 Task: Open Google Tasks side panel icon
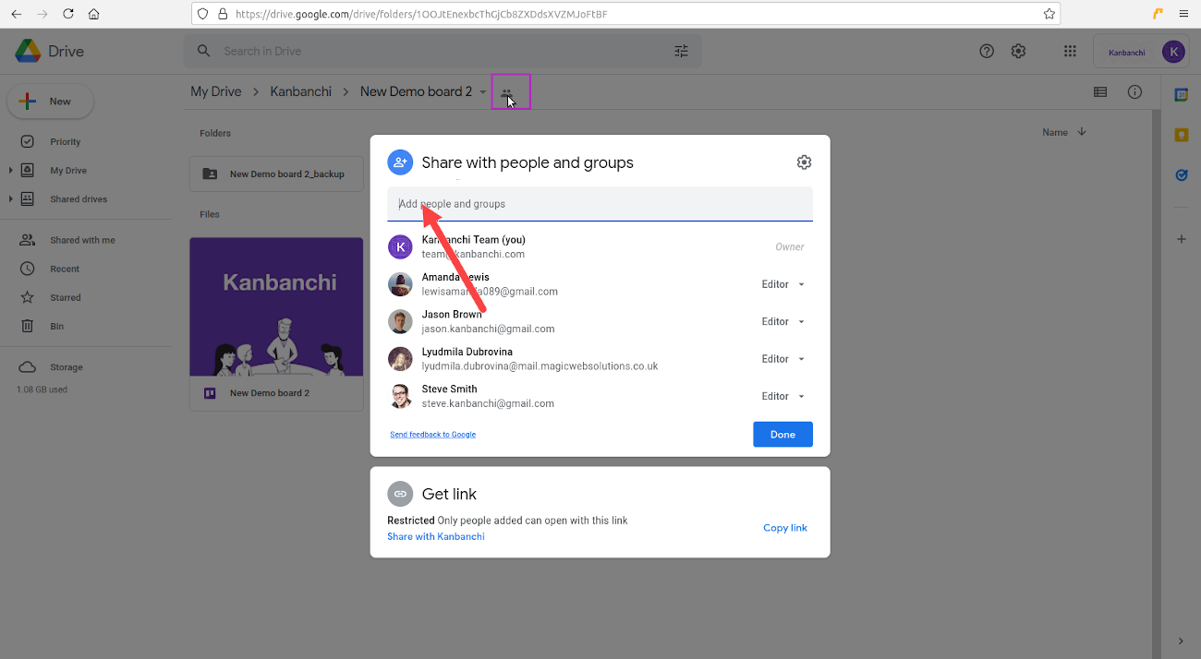point(1181,174)
